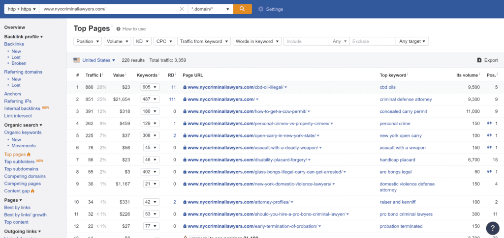
Task: Collapse the Backlink profile sidebar section
Action: pyautogui.click(x=24, y=37)
